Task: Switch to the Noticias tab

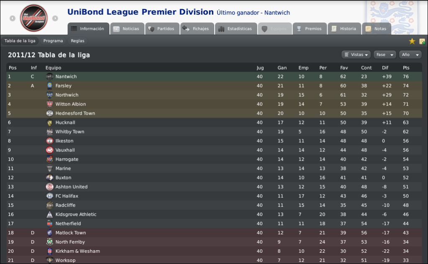Action: pyautogui.click(x=127, y=29)
